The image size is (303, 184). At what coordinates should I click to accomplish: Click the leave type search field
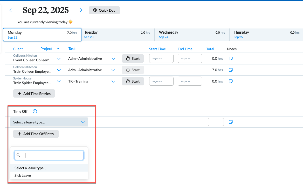click(x=49, y=155)
